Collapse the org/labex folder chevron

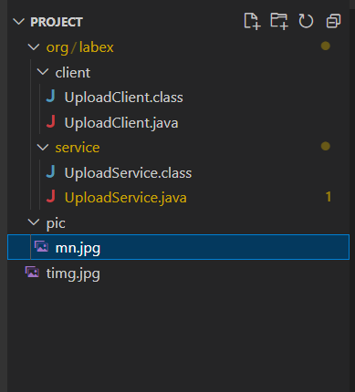tap(34, 47)
